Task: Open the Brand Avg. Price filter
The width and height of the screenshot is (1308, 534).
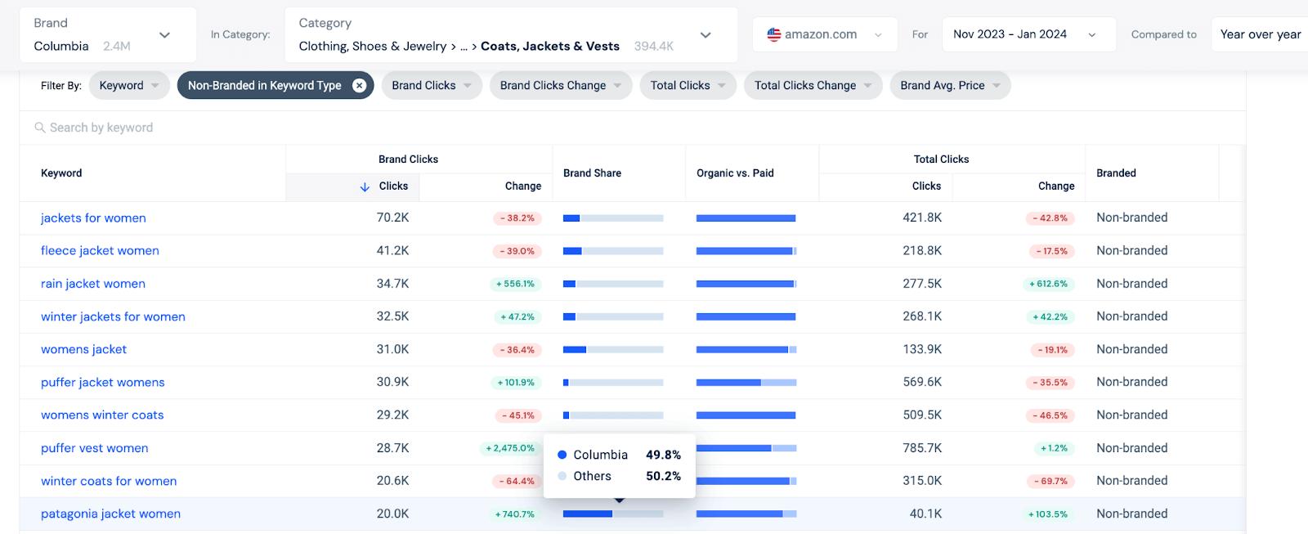Action: pyautogui.click(x=950, y=85)
